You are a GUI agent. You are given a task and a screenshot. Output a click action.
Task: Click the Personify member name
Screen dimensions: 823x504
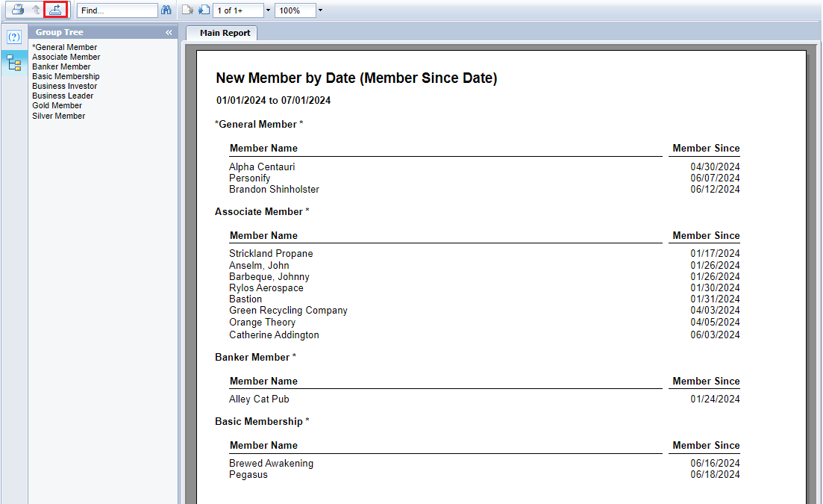pyautogui.click(x=250, y=178)
